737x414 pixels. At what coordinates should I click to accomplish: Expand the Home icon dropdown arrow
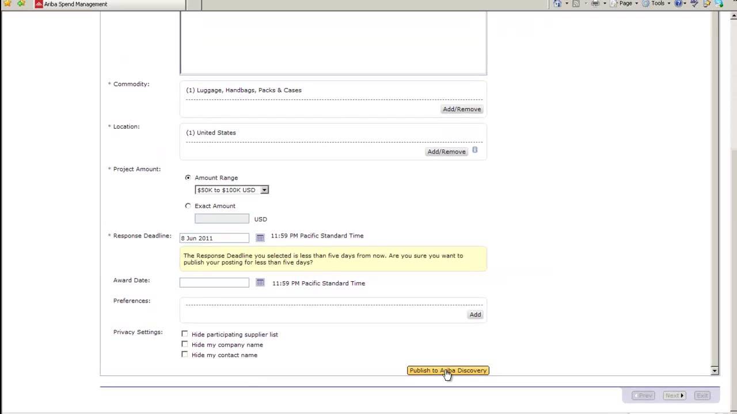click(x=567, y=3)
